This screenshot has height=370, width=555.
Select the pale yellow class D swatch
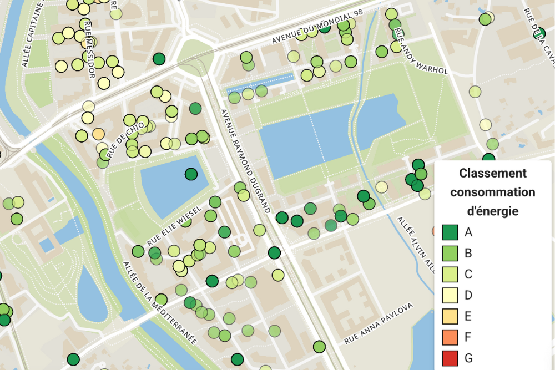click(450, 295)
